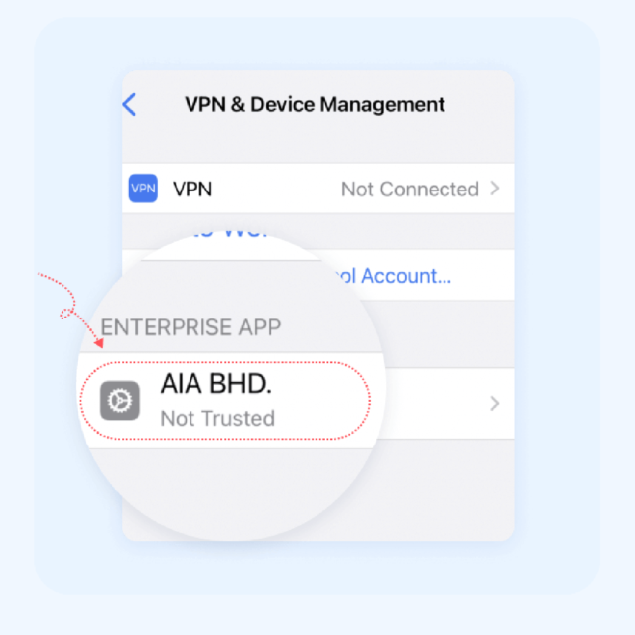Screen dimensions: 635x635
Task: Click the red dotted outline around AIA BHD.
Action: coord(225,401)
